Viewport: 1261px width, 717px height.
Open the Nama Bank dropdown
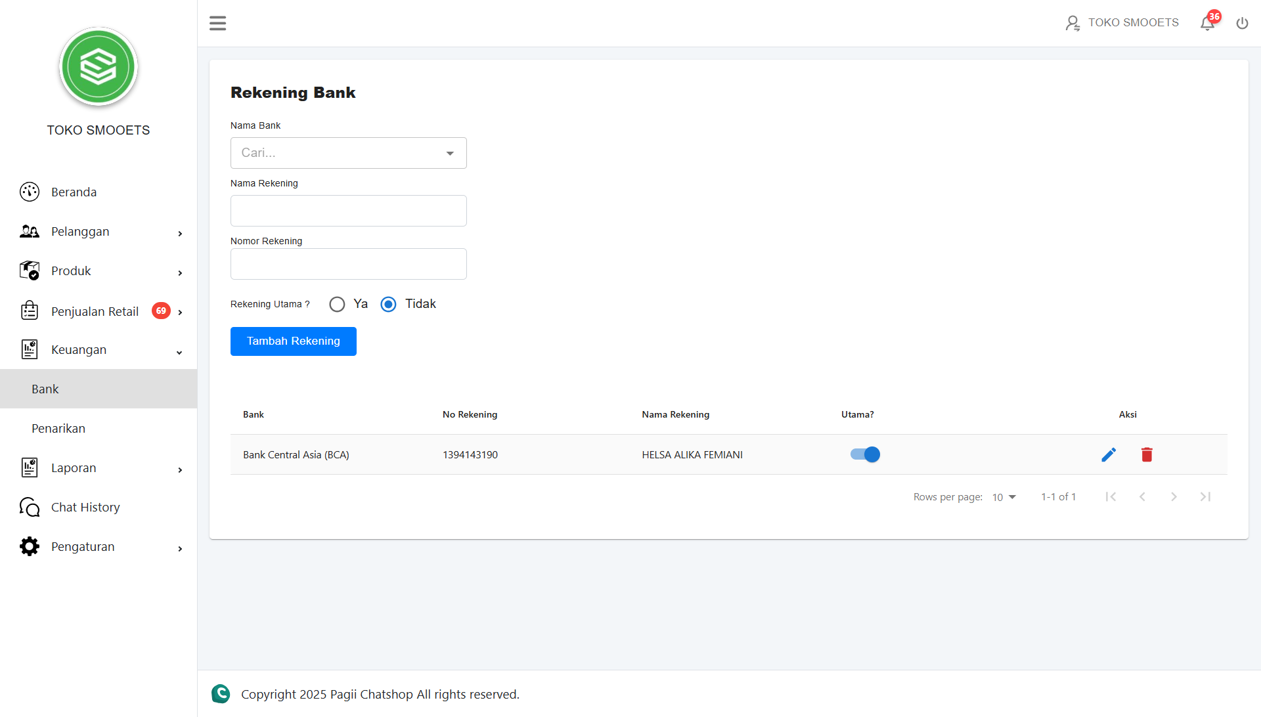(348, 153)
